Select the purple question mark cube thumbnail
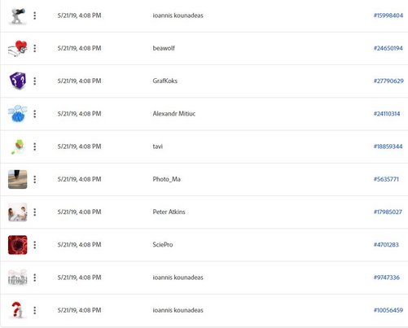The height and width of the screenshot is (328, 408). 18,81
